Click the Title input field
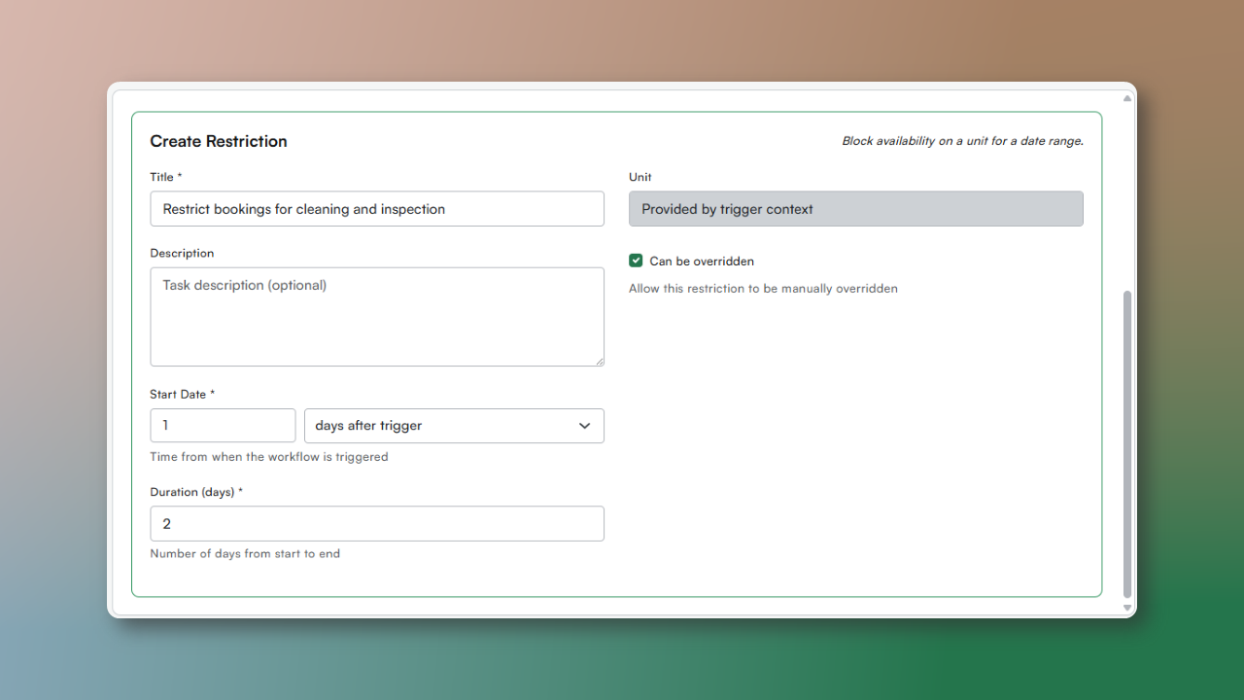Screen dimensions: 1244x700 [376, 209]
